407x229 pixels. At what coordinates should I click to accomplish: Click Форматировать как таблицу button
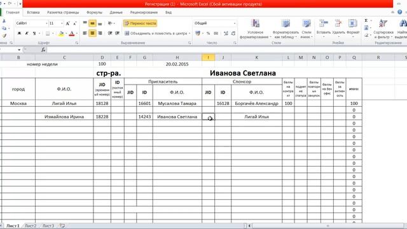(x=286, y=29)
